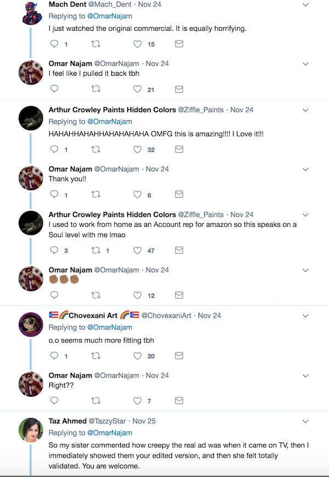Click Chovexani Art's avatar image
The image size is (329, 477).
coord(31,325)
